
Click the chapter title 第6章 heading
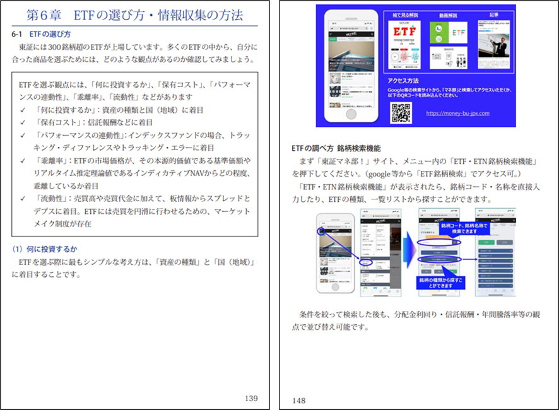134,15
